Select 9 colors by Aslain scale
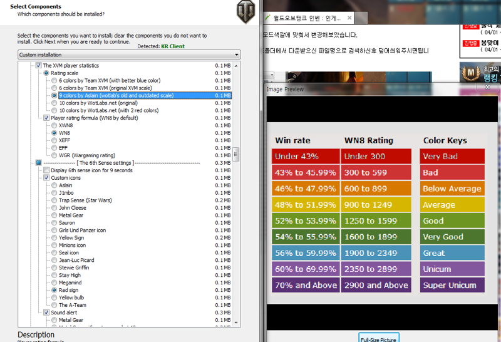The width and height of the screenshot is (501, 342). coord(54,96)
